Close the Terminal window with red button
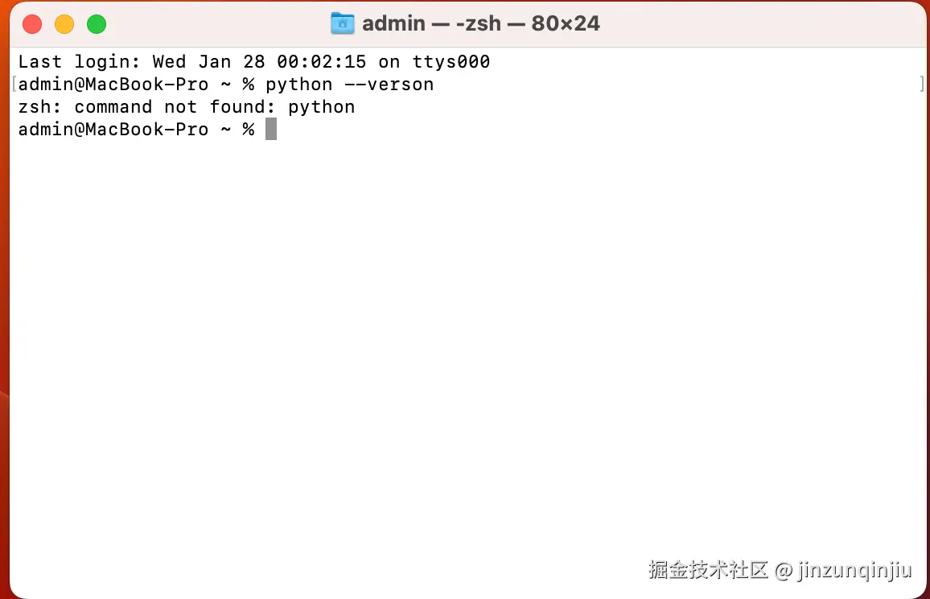 (32, 24)
